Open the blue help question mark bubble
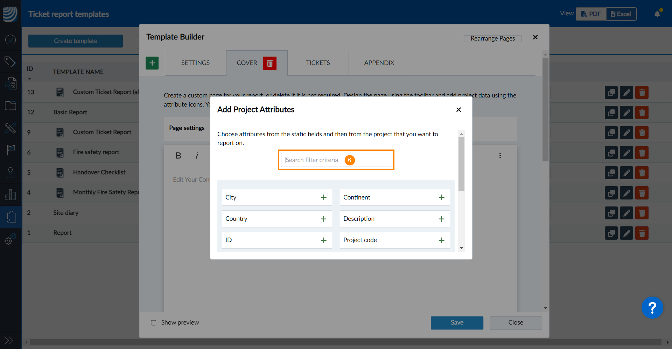The height and width of the screenshot is (349, 672). 652,308
